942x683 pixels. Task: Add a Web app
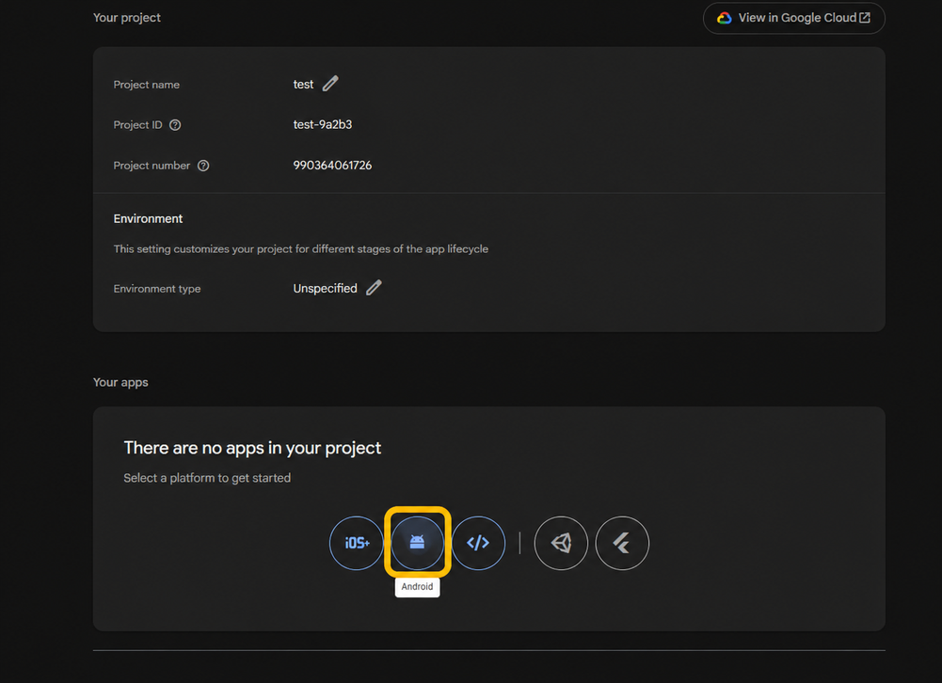click(x=478, y=543)
